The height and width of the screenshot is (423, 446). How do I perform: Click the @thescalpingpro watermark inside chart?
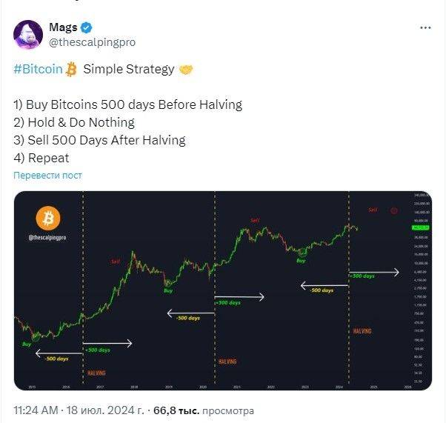coord(48,237)
